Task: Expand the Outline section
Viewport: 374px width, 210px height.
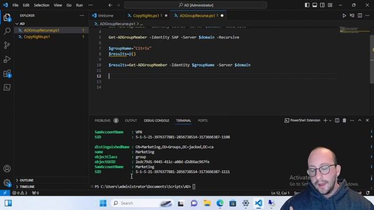Action: (x=26, y=180)
